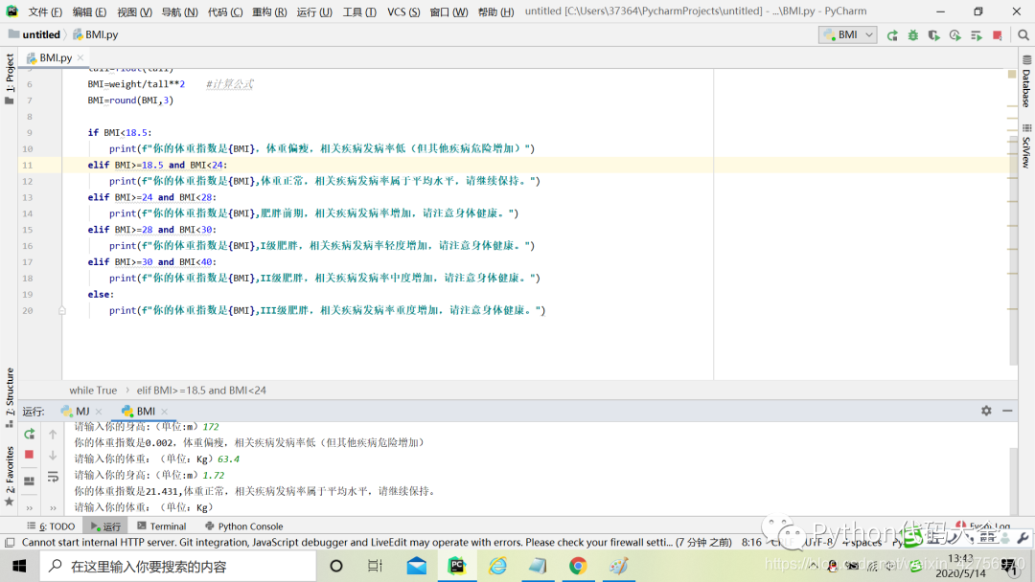Open the Database side panel

coord(1025,80)
